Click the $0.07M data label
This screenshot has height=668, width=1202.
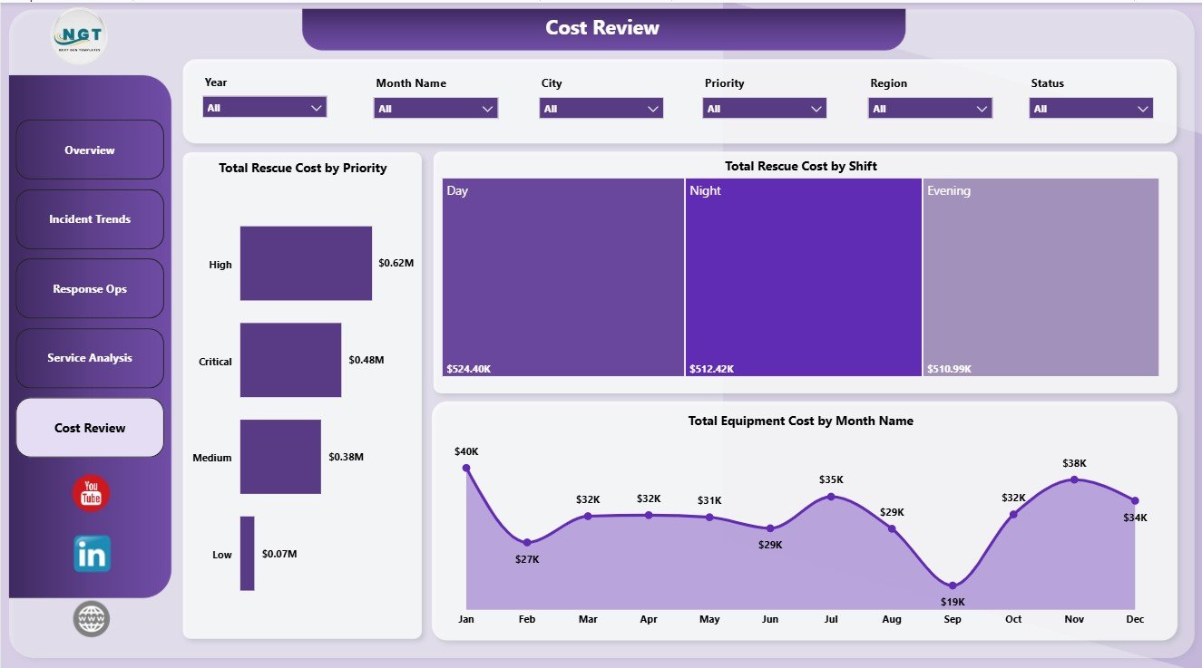279,554
